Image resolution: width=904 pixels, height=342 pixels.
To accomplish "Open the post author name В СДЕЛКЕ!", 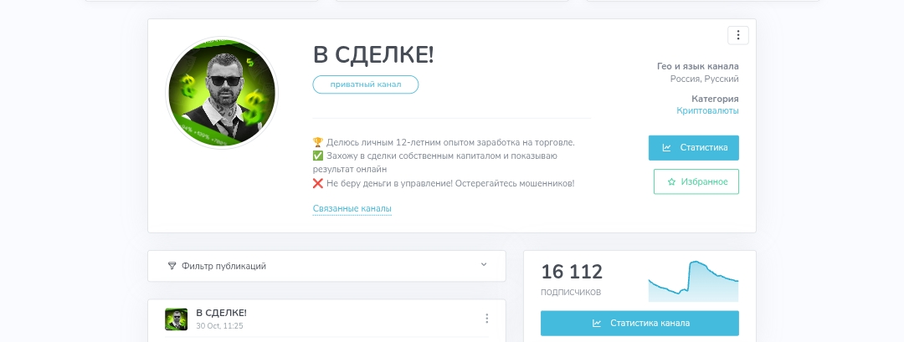I will (x=221, y=313).
